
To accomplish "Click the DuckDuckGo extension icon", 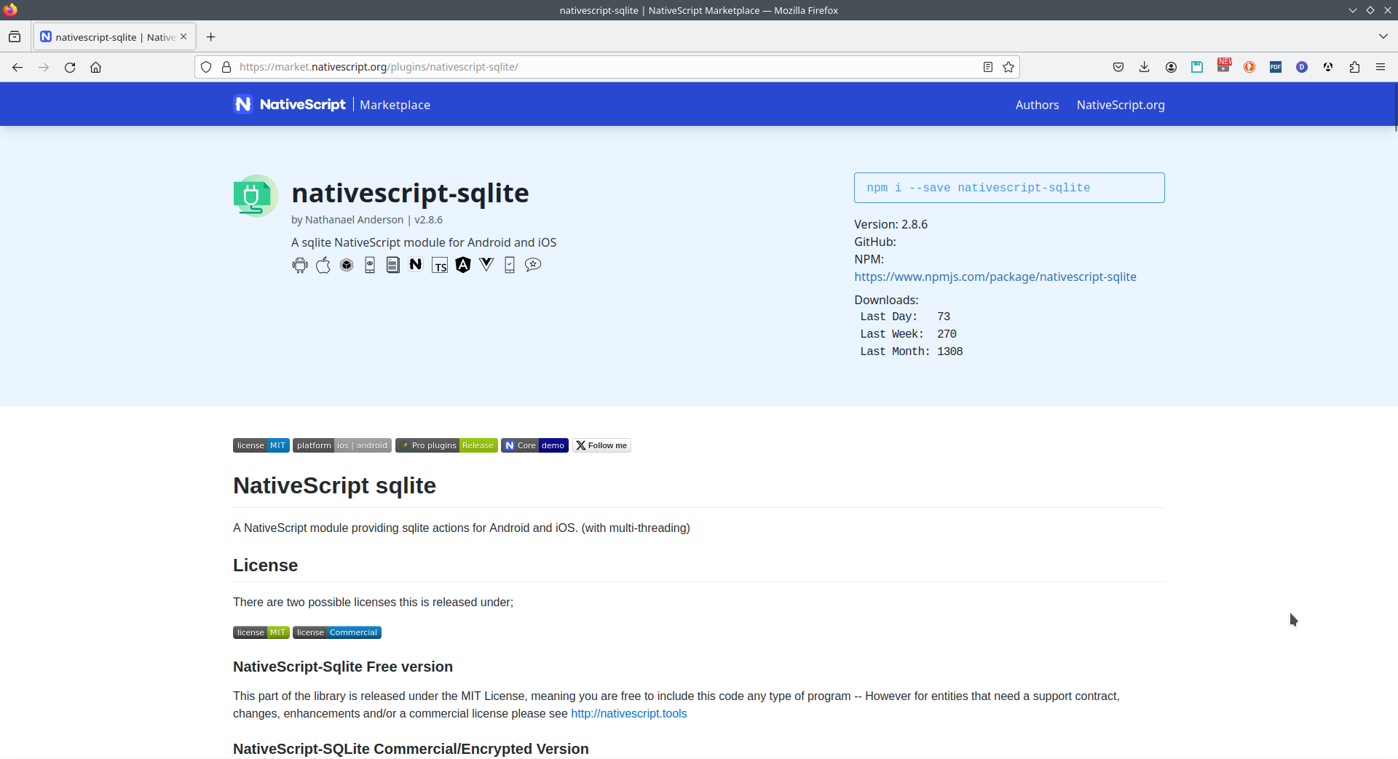I will pyautogui.click(x=1249, y=67).
